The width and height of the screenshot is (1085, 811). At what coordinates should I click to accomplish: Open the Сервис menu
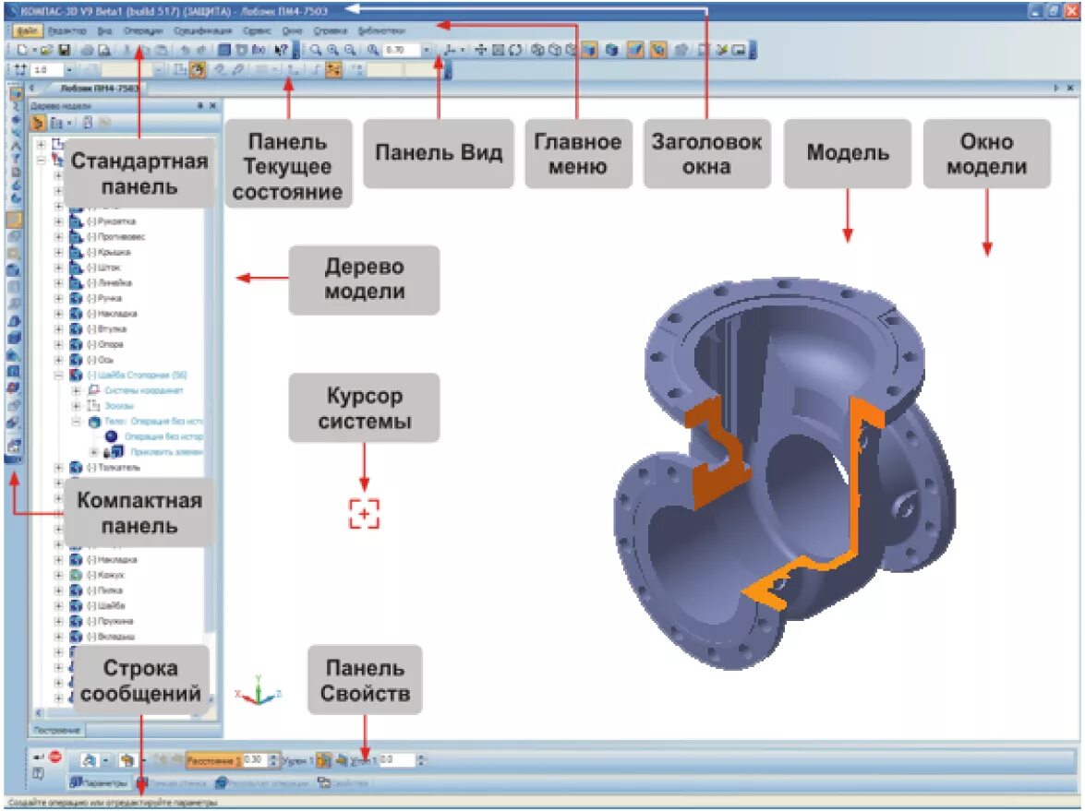coord(257,31)
